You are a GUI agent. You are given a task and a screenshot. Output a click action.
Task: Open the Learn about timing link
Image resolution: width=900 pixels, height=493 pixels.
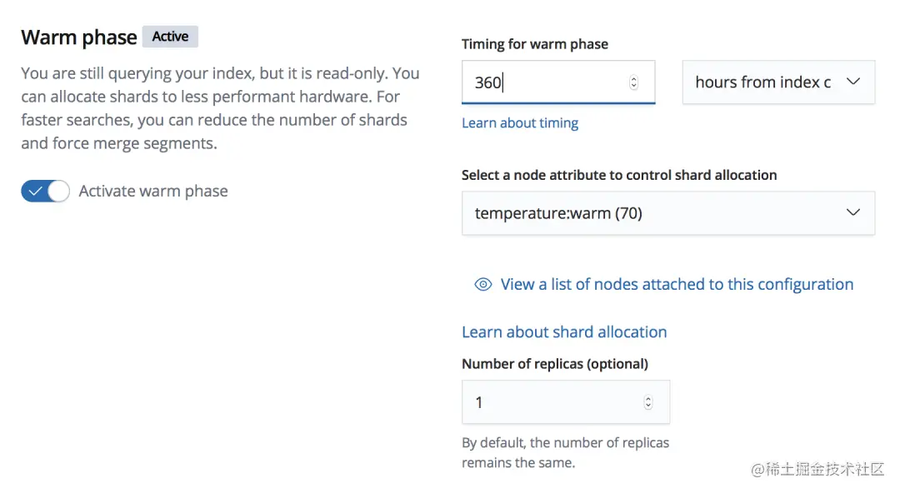[x=520, y=123]
